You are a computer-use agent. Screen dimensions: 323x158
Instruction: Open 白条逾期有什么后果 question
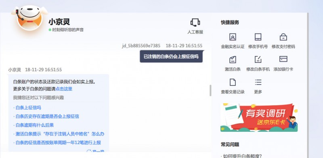point(35,125)
